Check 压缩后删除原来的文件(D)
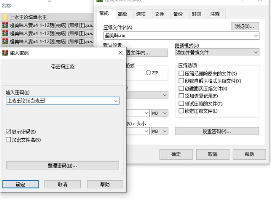Viewport: 271px width, 213px height. pos(181,74)
